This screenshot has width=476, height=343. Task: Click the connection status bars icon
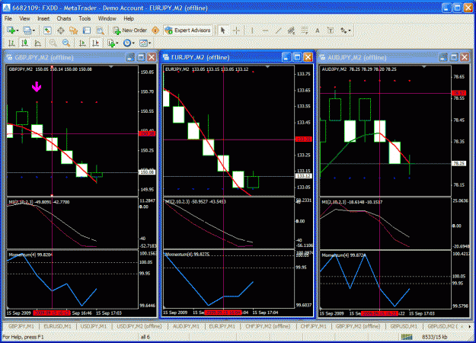point(407,337)
